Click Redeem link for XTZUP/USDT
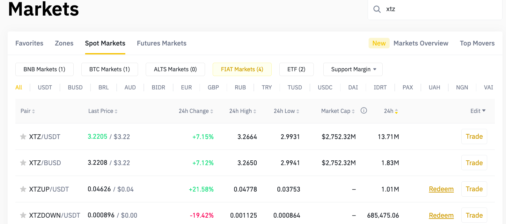This screenshot has width=506, height=224. click(441, 189)
